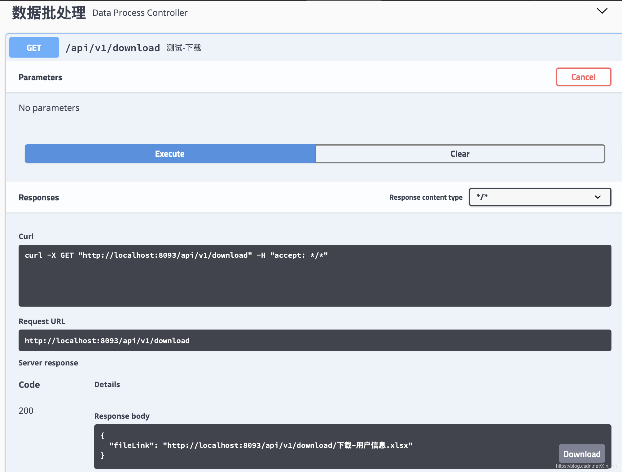This screenshot has width=622, height=472.
Task: Click the 测试-下载 endpoint description
Action: 184,48
